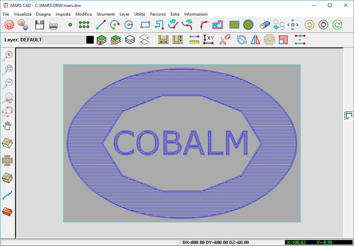354x246 pixels.
Task: Select the concentric circular pocket tool
Action: pyautogui.click(x=248, y=25)
